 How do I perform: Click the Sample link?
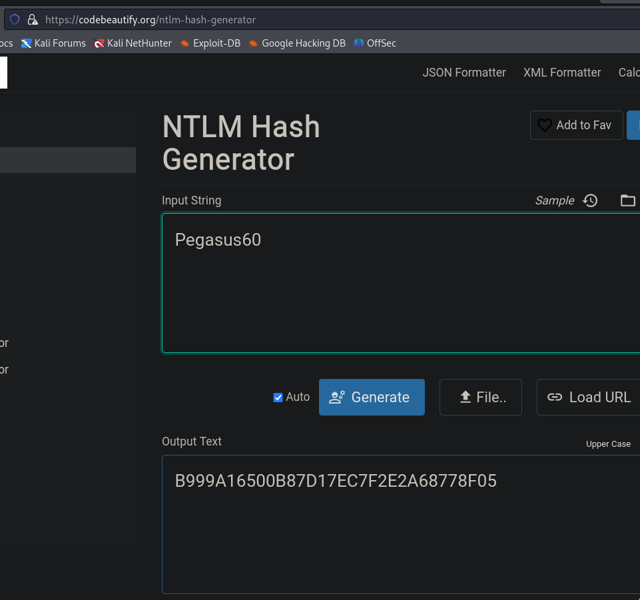(554, 200)
